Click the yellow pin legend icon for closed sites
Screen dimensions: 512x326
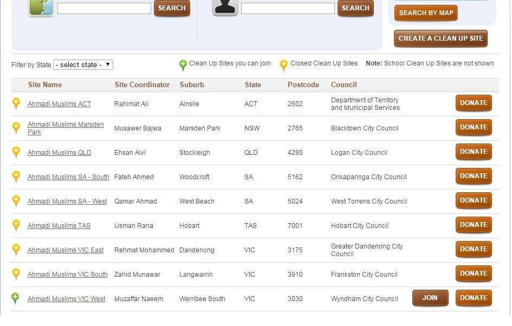(x=283, y=65)
